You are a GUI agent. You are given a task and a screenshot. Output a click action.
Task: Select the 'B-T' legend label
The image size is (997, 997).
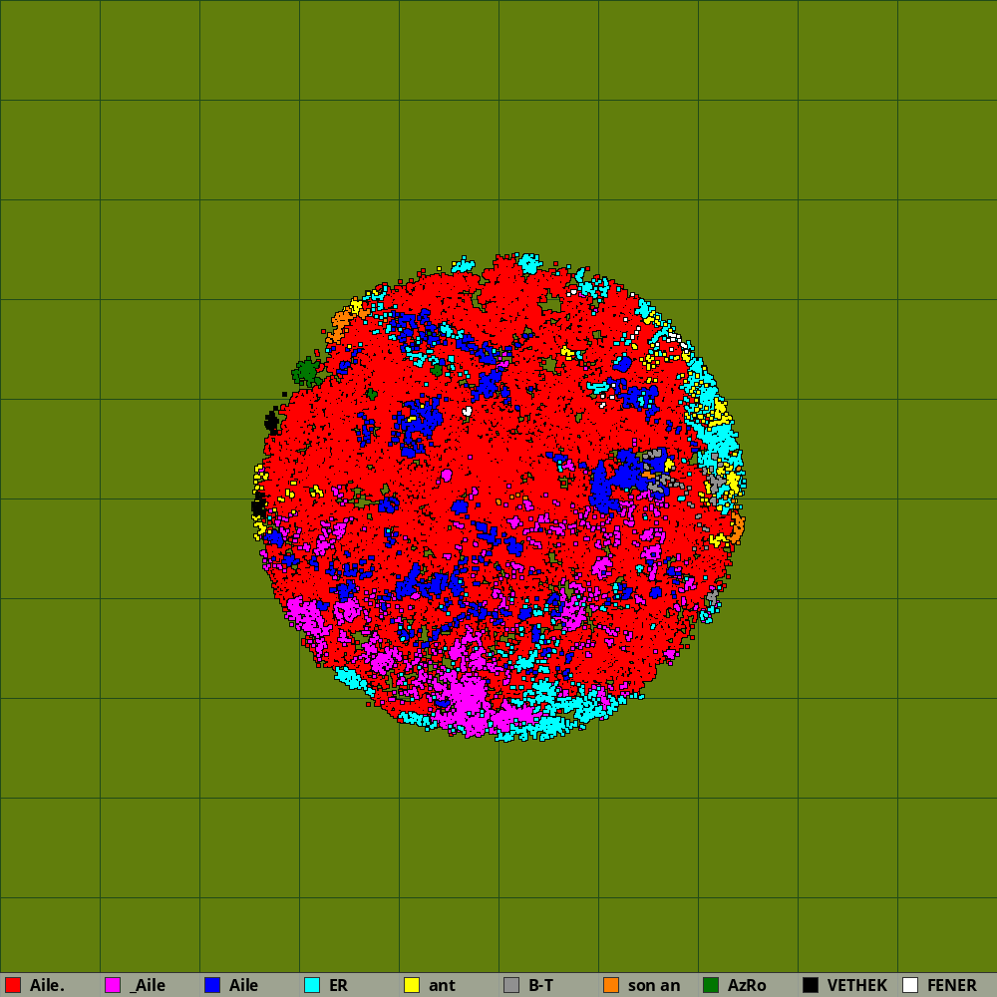pos(541,985)
